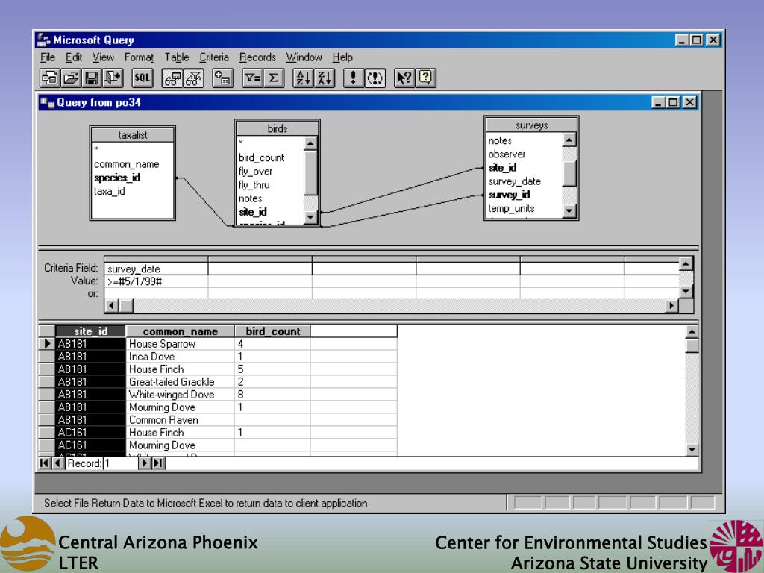The width and height of the screenshot is (764, 573).
Task: Click the >=#5/1/99# criteria Value cell
Action: [x=156, y=281]
